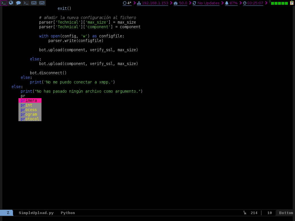
Task: Click the line-number LN symbol in statusline
Action: 245,213
